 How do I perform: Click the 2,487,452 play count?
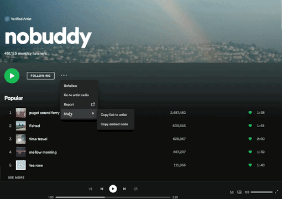pyautogui.click(x=178, y=113)
